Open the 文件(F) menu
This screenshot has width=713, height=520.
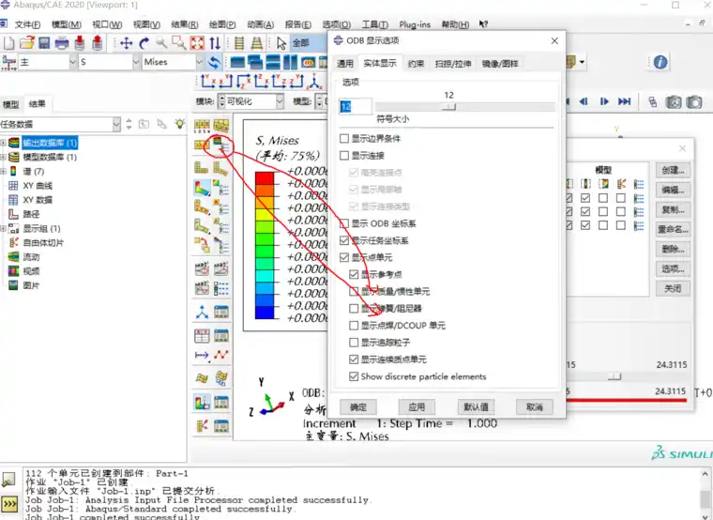pyautogui.click(x=27, y=24)
